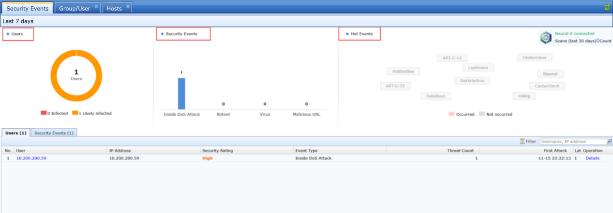The height and width of the screenshot is (213, 613).
Task: Close the Hosts tab
Action: point(128,6)
